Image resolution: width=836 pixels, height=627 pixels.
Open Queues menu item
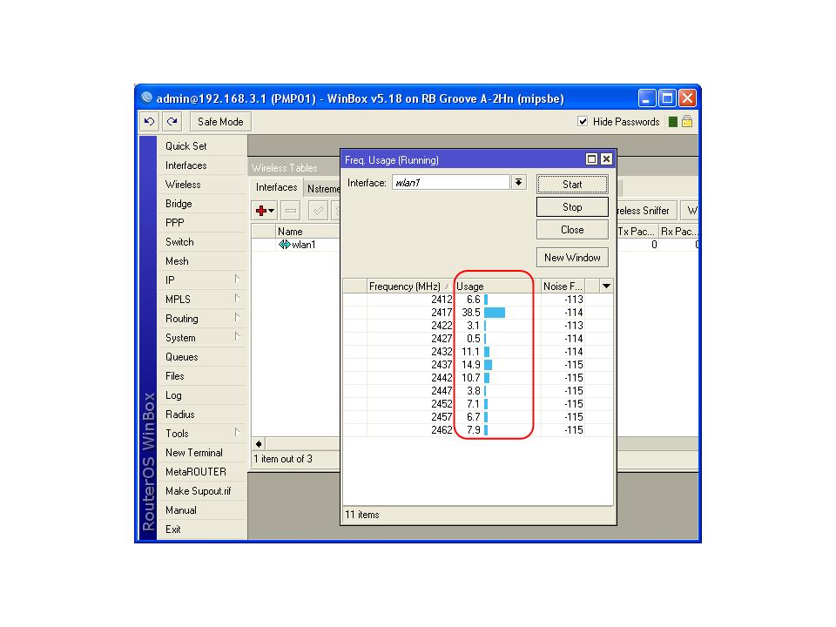(201, 357)
